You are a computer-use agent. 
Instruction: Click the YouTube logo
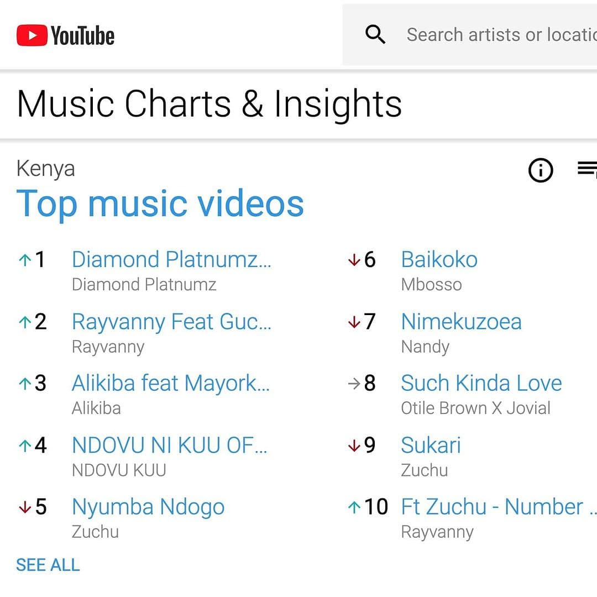coord(65,35)
